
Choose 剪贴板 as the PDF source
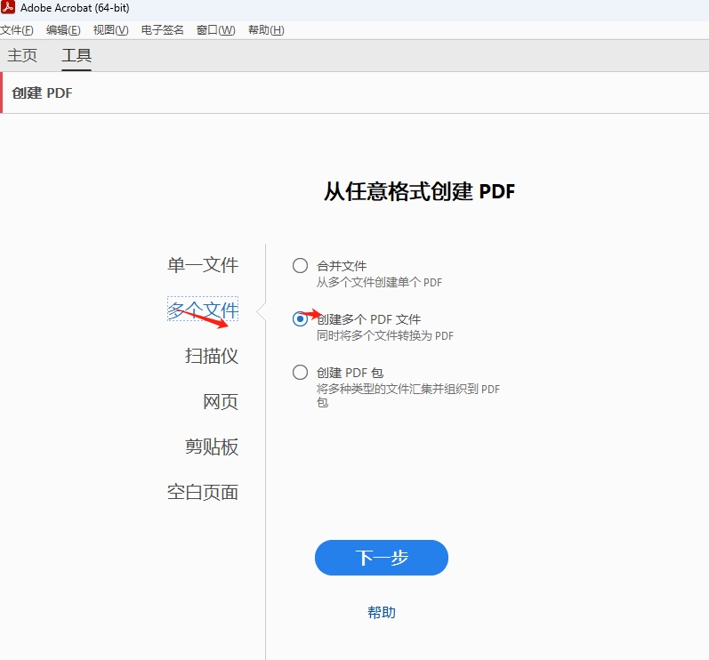coord(212,447)
